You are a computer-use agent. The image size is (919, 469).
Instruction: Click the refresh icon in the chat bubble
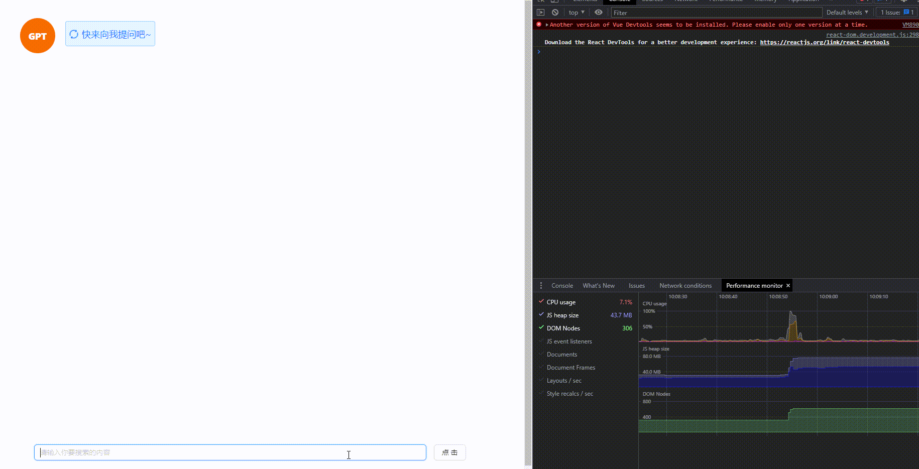pyautogui.click(x=74, y=34)
